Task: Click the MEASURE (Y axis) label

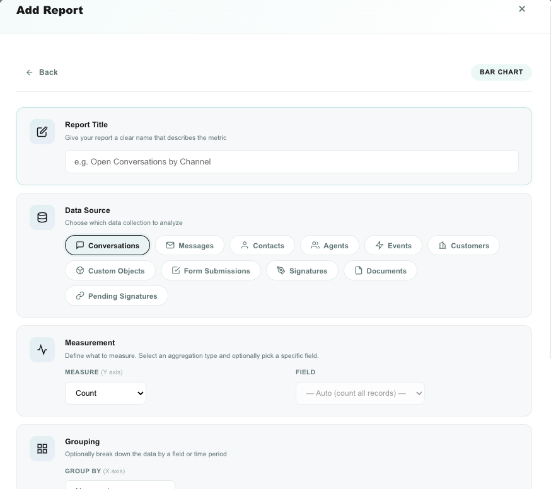Action: [94, 372]
